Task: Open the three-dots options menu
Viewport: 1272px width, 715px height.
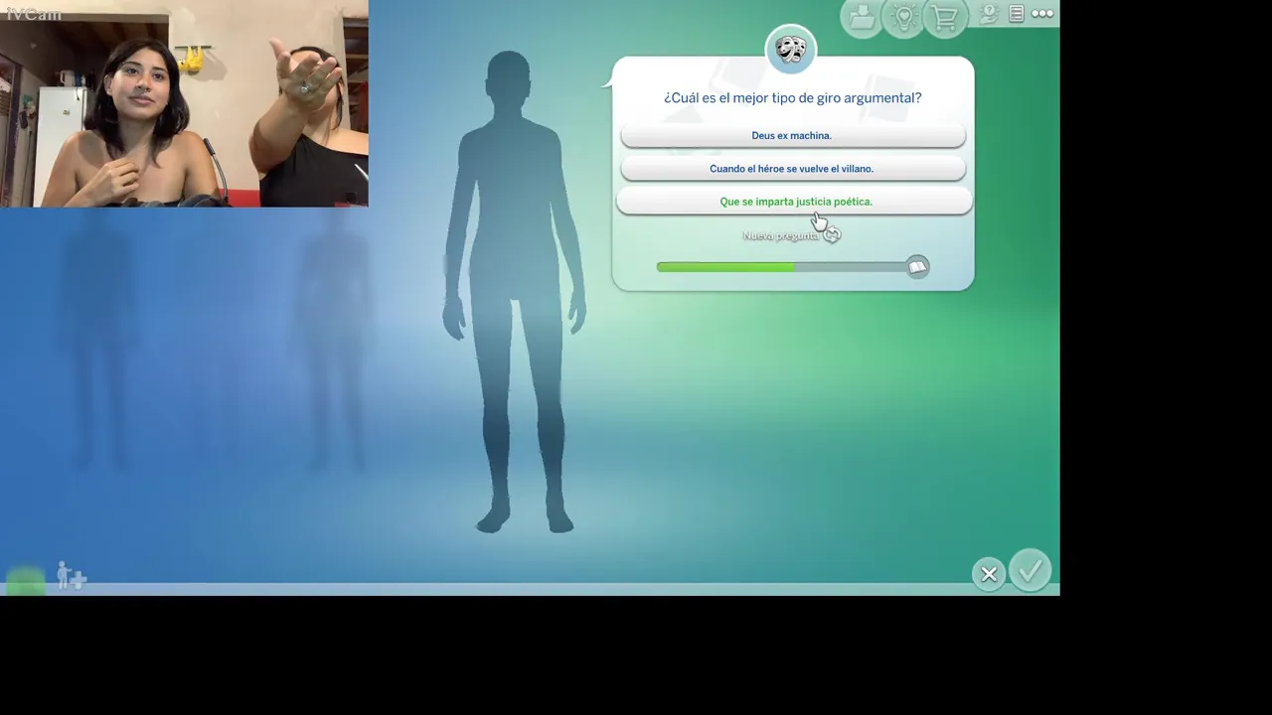Action: coord(1042,14)
